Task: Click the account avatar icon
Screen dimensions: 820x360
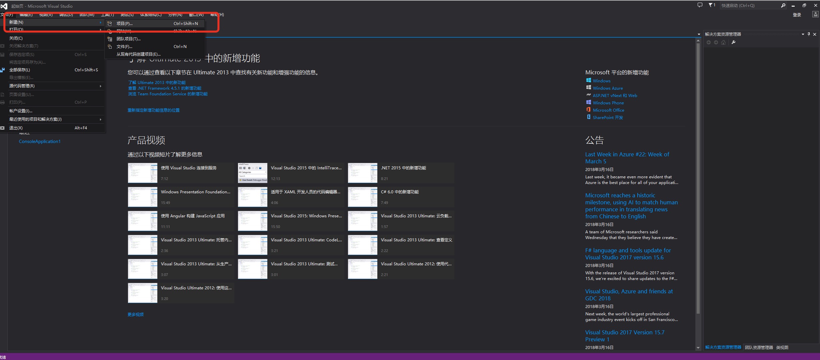Action: (x=815, y=15)
